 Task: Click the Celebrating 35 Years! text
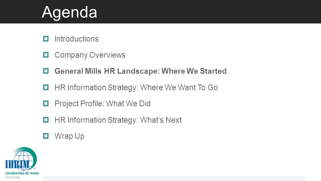pos(22,173)
